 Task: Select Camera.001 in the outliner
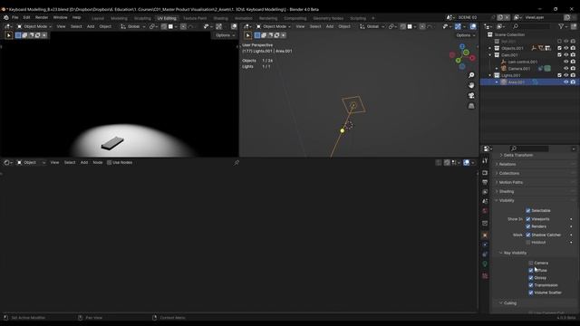tap(519, 69)
